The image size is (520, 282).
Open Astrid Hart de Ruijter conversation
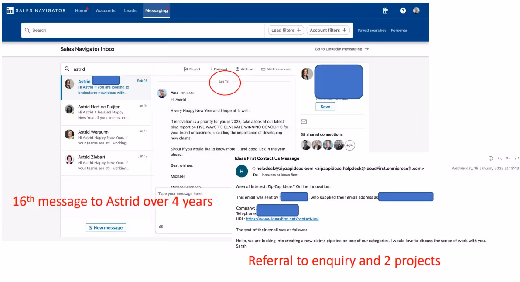pyautogui.click(x=106, y=113)
